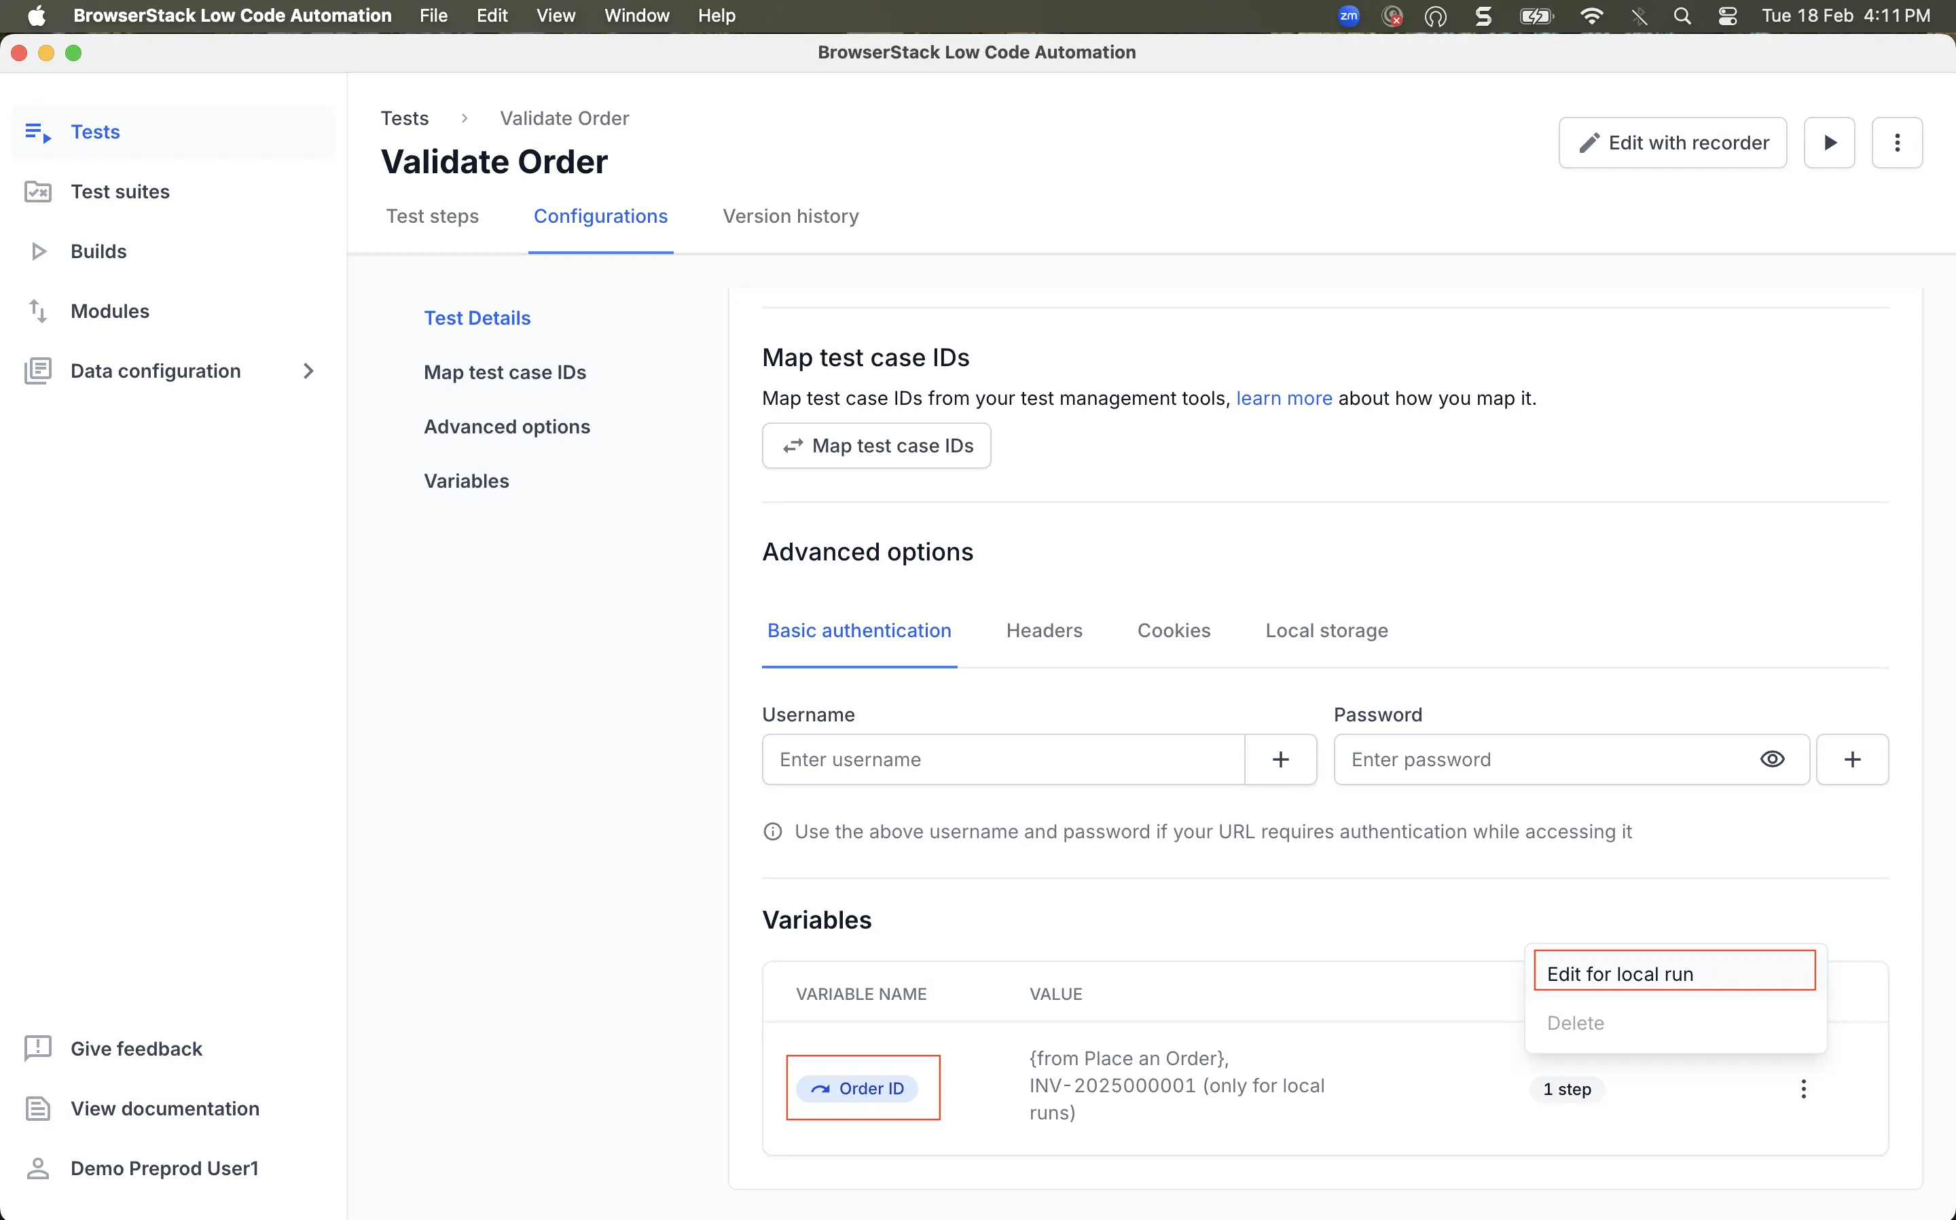Click plus button next to username field

click(1280, 759)
